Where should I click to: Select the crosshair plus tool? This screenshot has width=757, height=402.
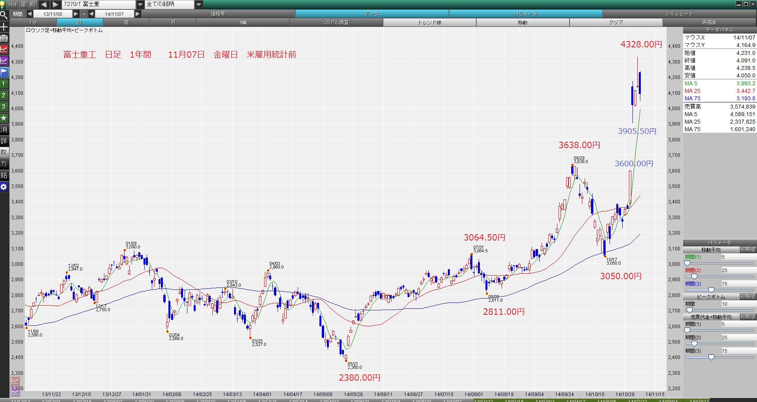[4, 27]
